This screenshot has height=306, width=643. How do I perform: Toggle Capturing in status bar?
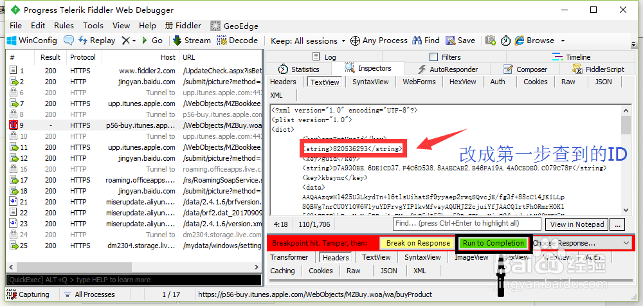coord(28,294)
